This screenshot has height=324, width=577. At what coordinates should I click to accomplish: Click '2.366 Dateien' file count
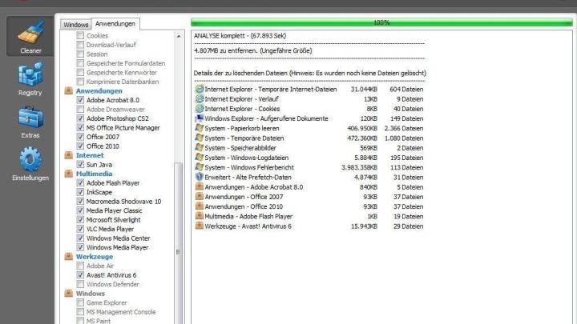coord(404,128)
